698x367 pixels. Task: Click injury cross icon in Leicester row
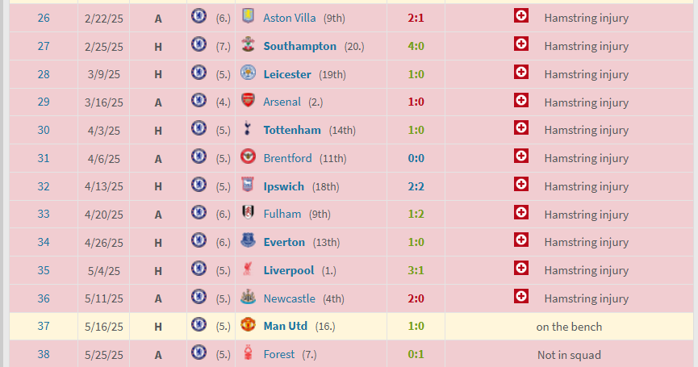(521, 72)
